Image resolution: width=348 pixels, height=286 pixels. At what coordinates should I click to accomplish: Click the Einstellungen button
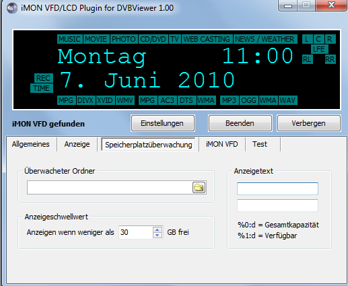coord(163,123)
